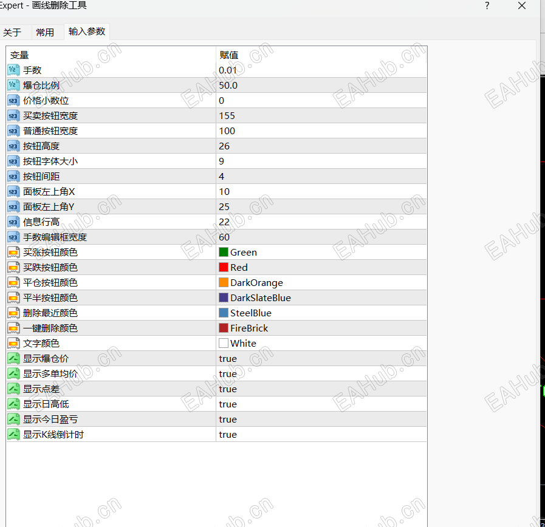Screen dimensions: 545x527
Task: Click the color icon beside 删除最近颜色
Action: tap(13, 313)
